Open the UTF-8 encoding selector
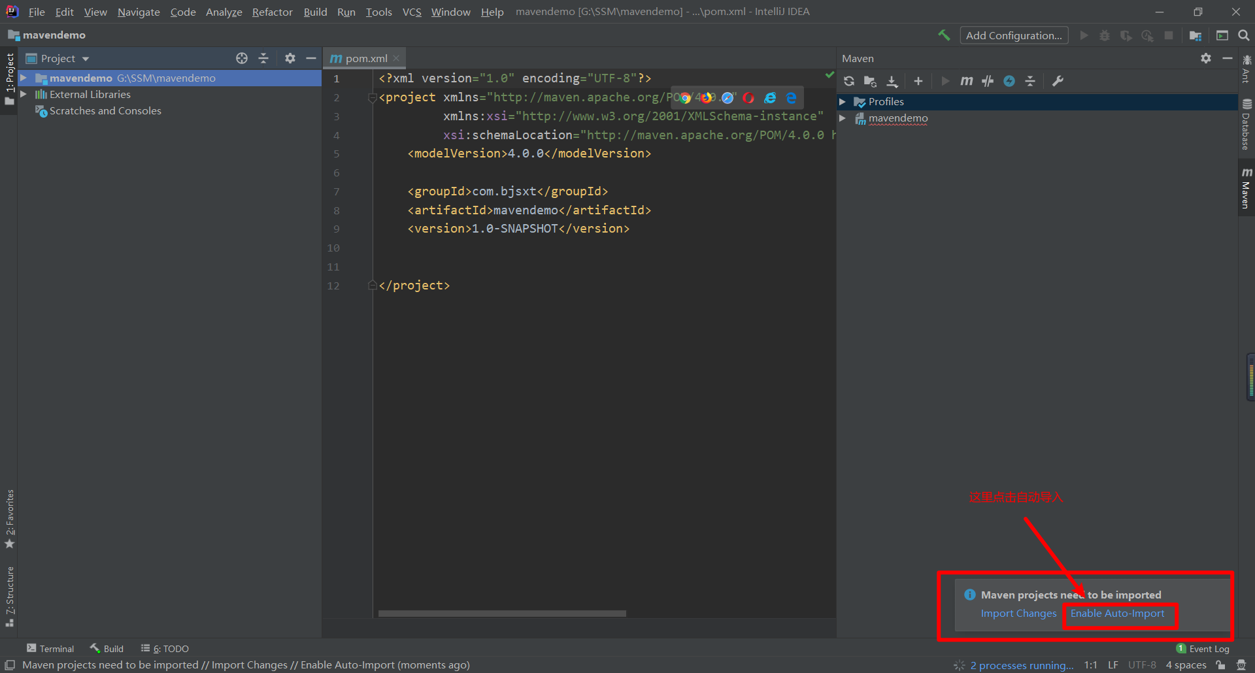 coord(1142,665)
